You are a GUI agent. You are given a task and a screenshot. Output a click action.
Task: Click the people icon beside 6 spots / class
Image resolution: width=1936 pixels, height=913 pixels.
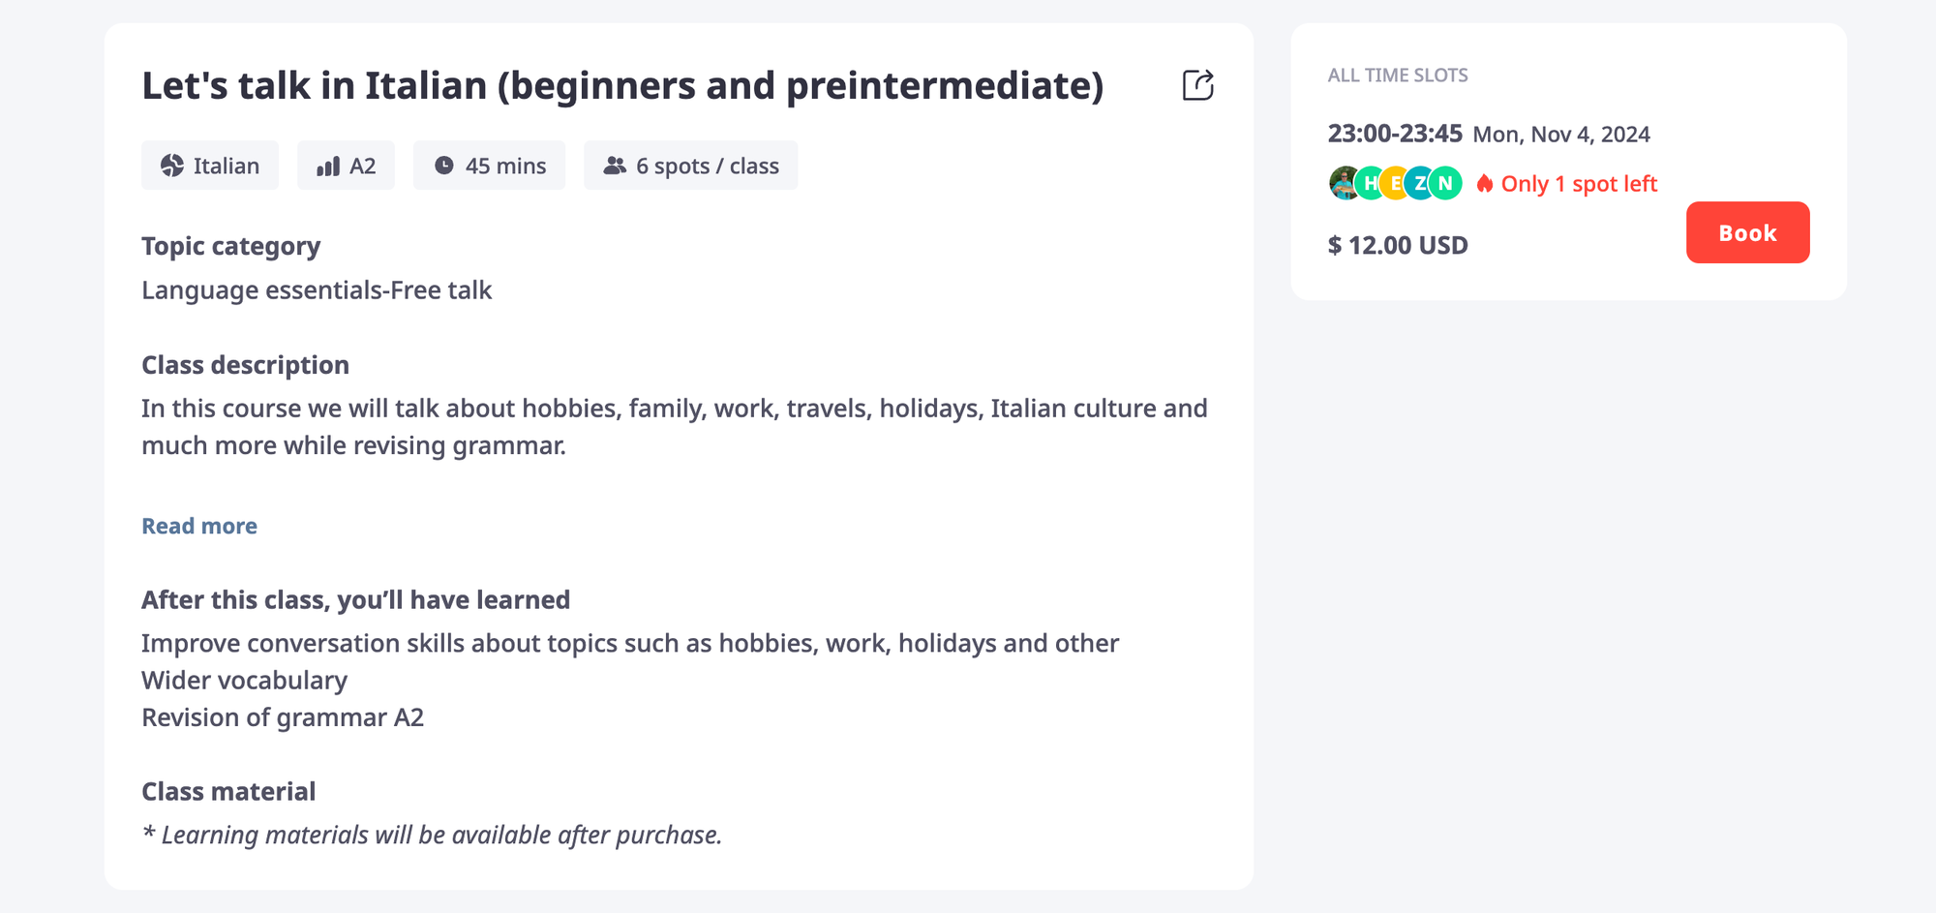pyautogui.click(x=615, y=166)
